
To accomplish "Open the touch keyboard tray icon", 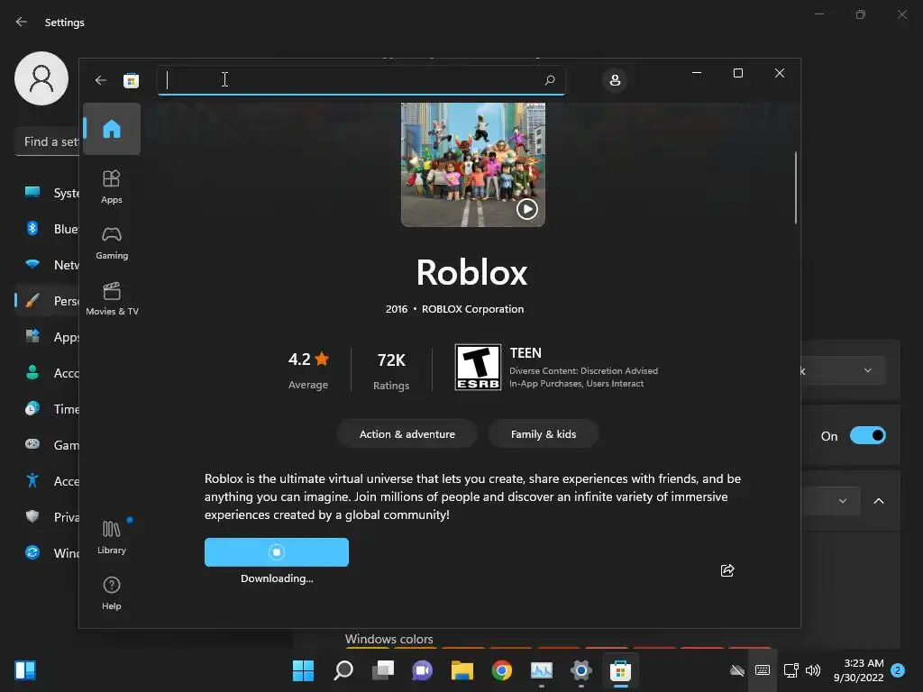I will click(x=763, y=669).
